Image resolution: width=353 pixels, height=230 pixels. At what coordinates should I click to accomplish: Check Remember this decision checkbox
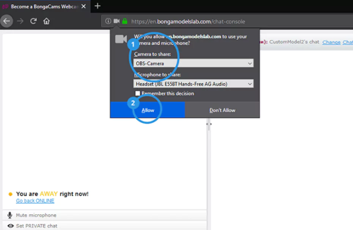tap(137, 93)
